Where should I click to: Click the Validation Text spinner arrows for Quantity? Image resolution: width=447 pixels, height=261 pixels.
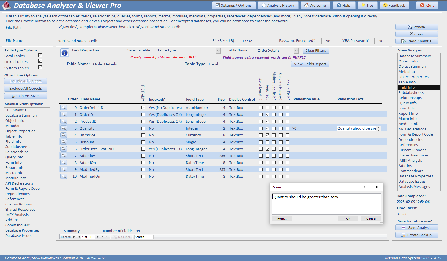378,128
